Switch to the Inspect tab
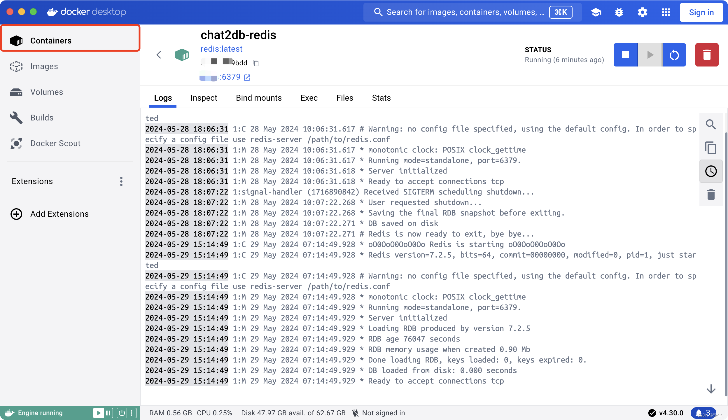728x420 pixels. click(x=204, y=98)
